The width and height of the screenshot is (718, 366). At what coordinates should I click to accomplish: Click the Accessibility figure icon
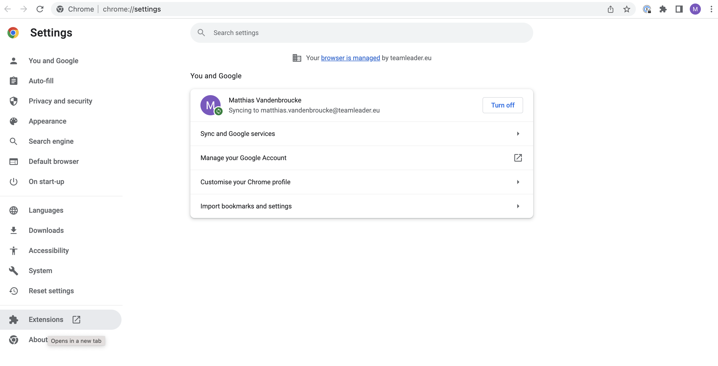(14, 250)
